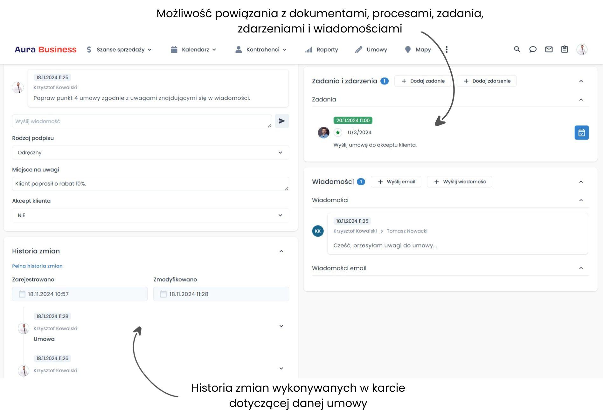Open the chat messages icon

coord(533,49)
